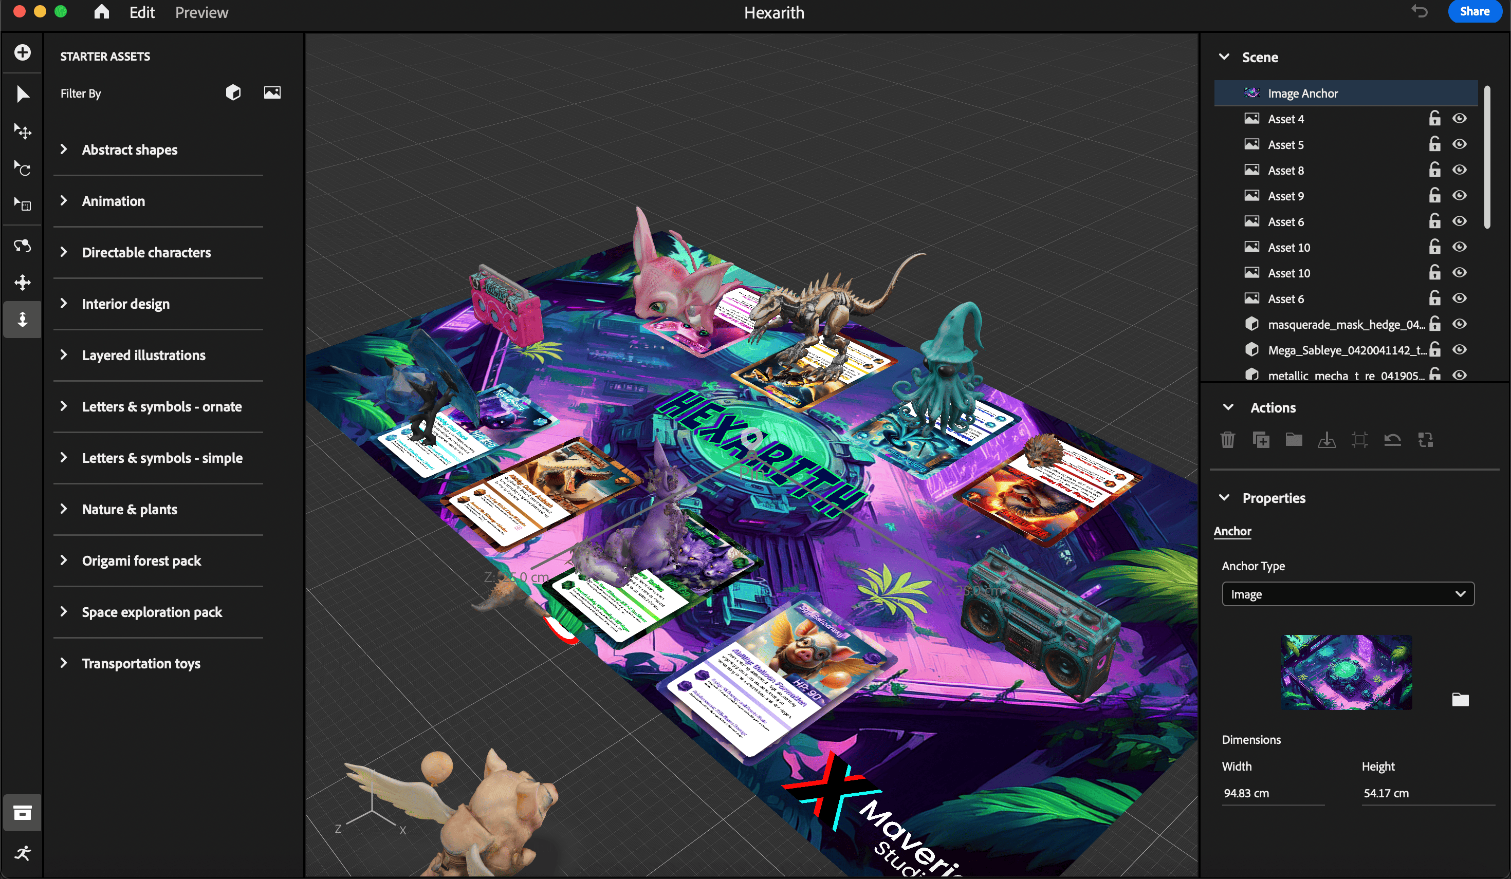Screen dimensions: 1511x879
Task: Go to Home via house icon
Action: coord(101,12)
